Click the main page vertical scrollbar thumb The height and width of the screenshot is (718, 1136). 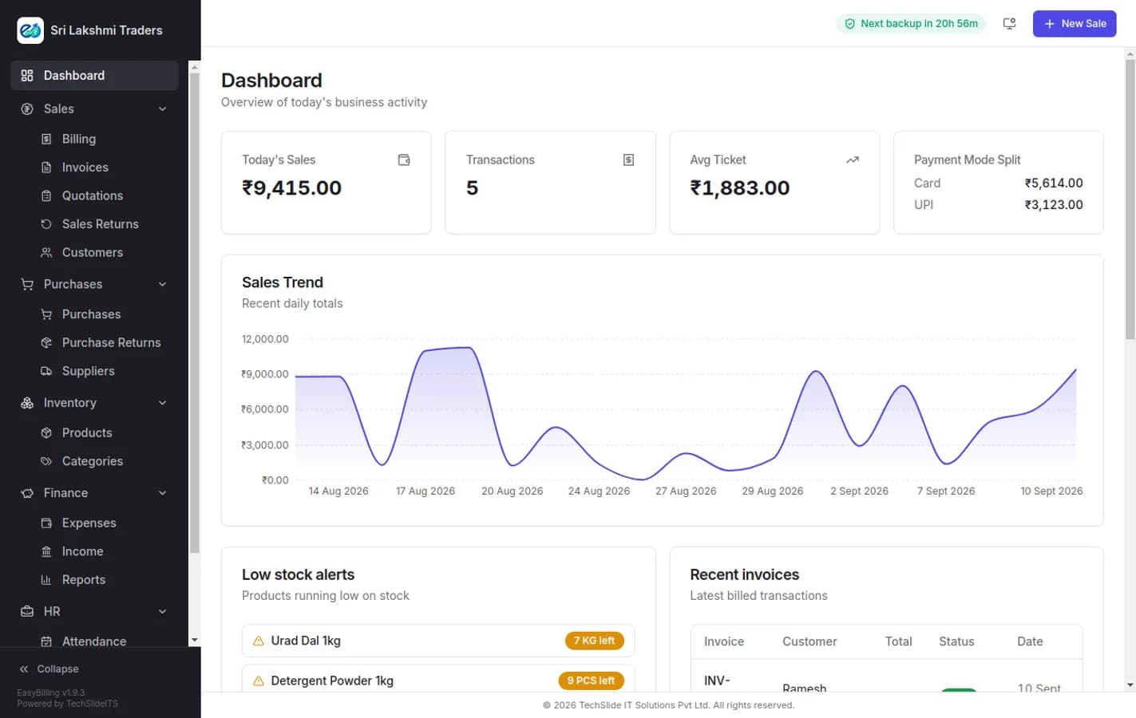(1130, 199)
